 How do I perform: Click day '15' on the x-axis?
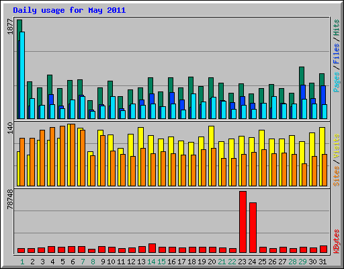point(161,262)
